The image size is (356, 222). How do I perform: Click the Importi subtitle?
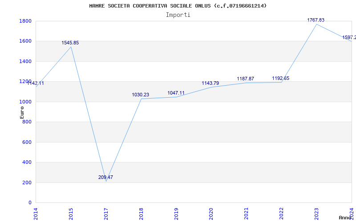pyautogui.click(x=178, y=15)
